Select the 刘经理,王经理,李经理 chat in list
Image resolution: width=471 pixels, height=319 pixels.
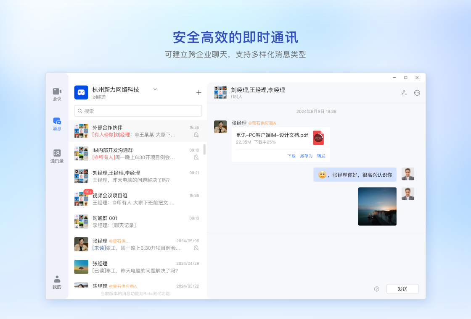138,176
